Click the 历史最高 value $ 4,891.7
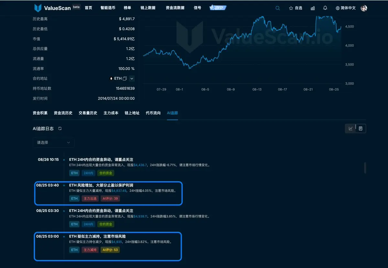388x268 pixels. 127,19
